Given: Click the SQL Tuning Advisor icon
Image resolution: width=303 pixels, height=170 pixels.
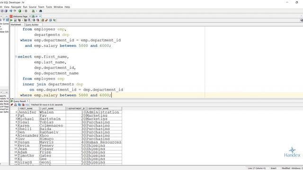Looking at the screenshot, I should pos(29,20).
